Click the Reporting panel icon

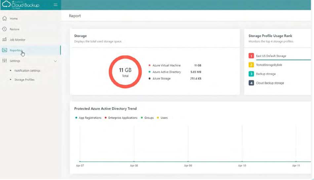(4, 50)
